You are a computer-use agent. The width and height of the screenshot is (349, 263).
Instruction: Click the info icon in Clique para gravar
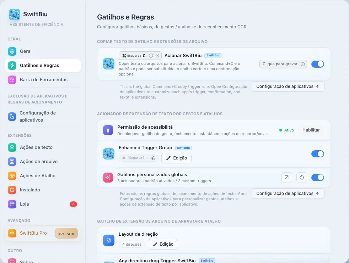pos(303,64)
